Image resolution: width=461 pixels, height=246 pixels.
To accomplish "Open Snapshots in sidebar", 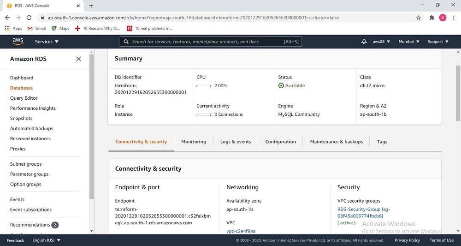I will (21, 119).
